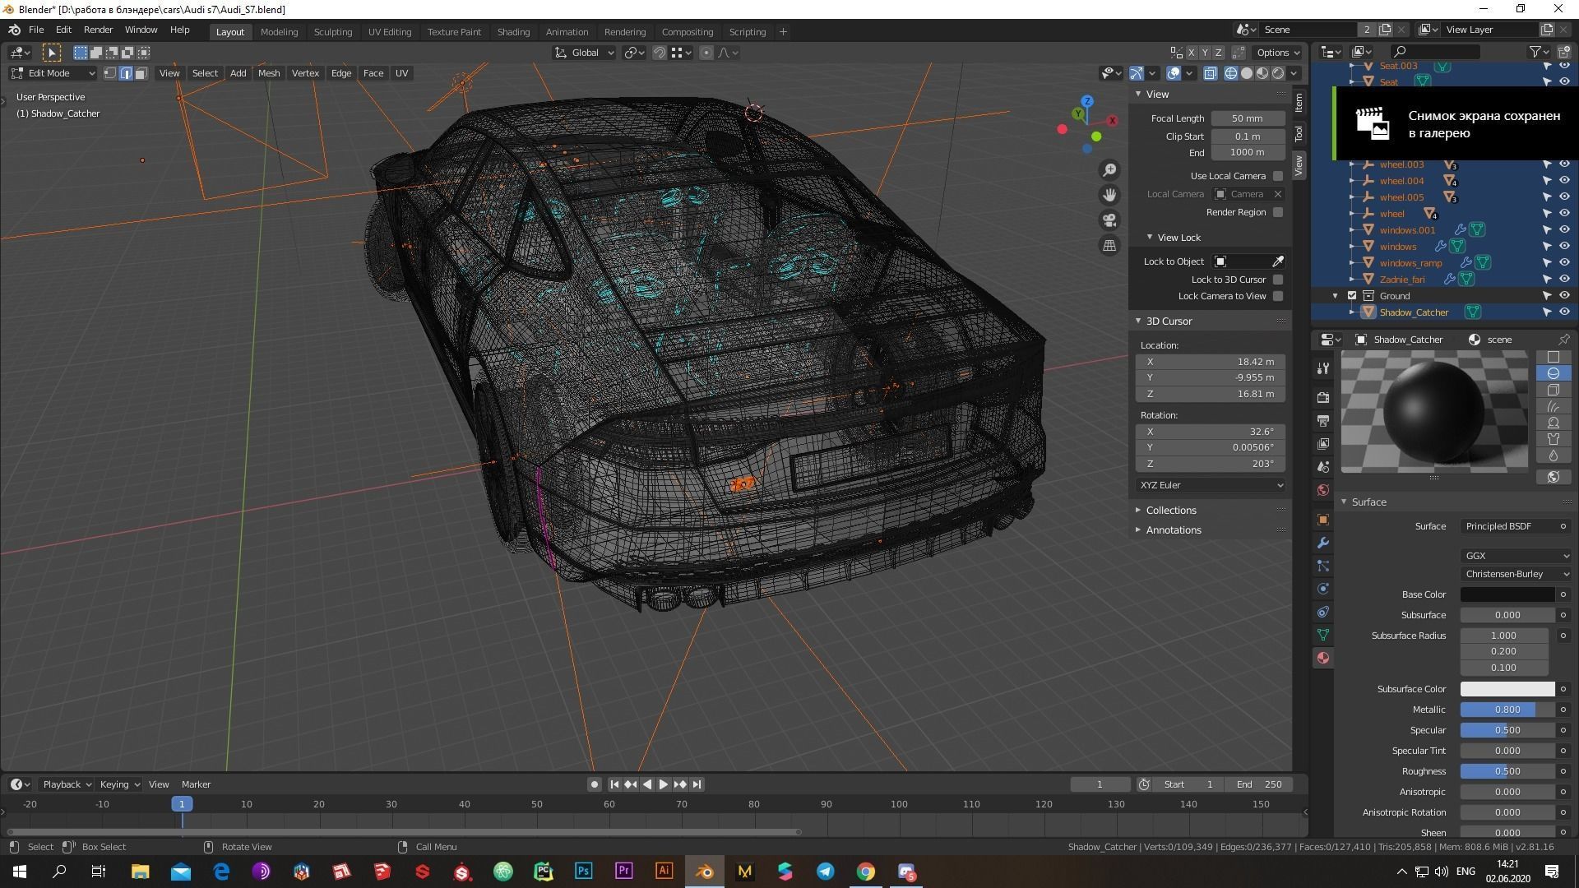Screen dimensions: 1579x888
Task: Click the Subsurface Color swatch
Action: 1507,689
